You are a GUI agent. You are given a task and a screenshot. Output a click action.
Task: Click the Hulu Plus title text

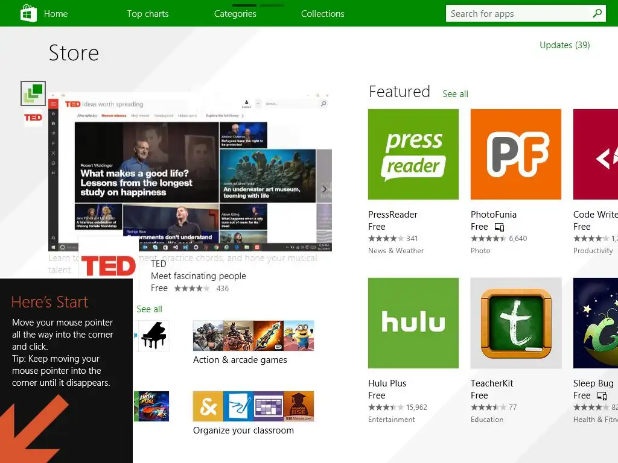coord(387,383)
